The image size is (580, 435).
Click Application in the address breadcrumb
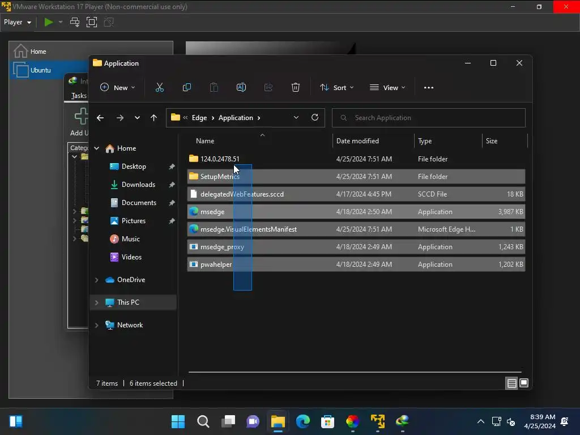click(236, 118)
